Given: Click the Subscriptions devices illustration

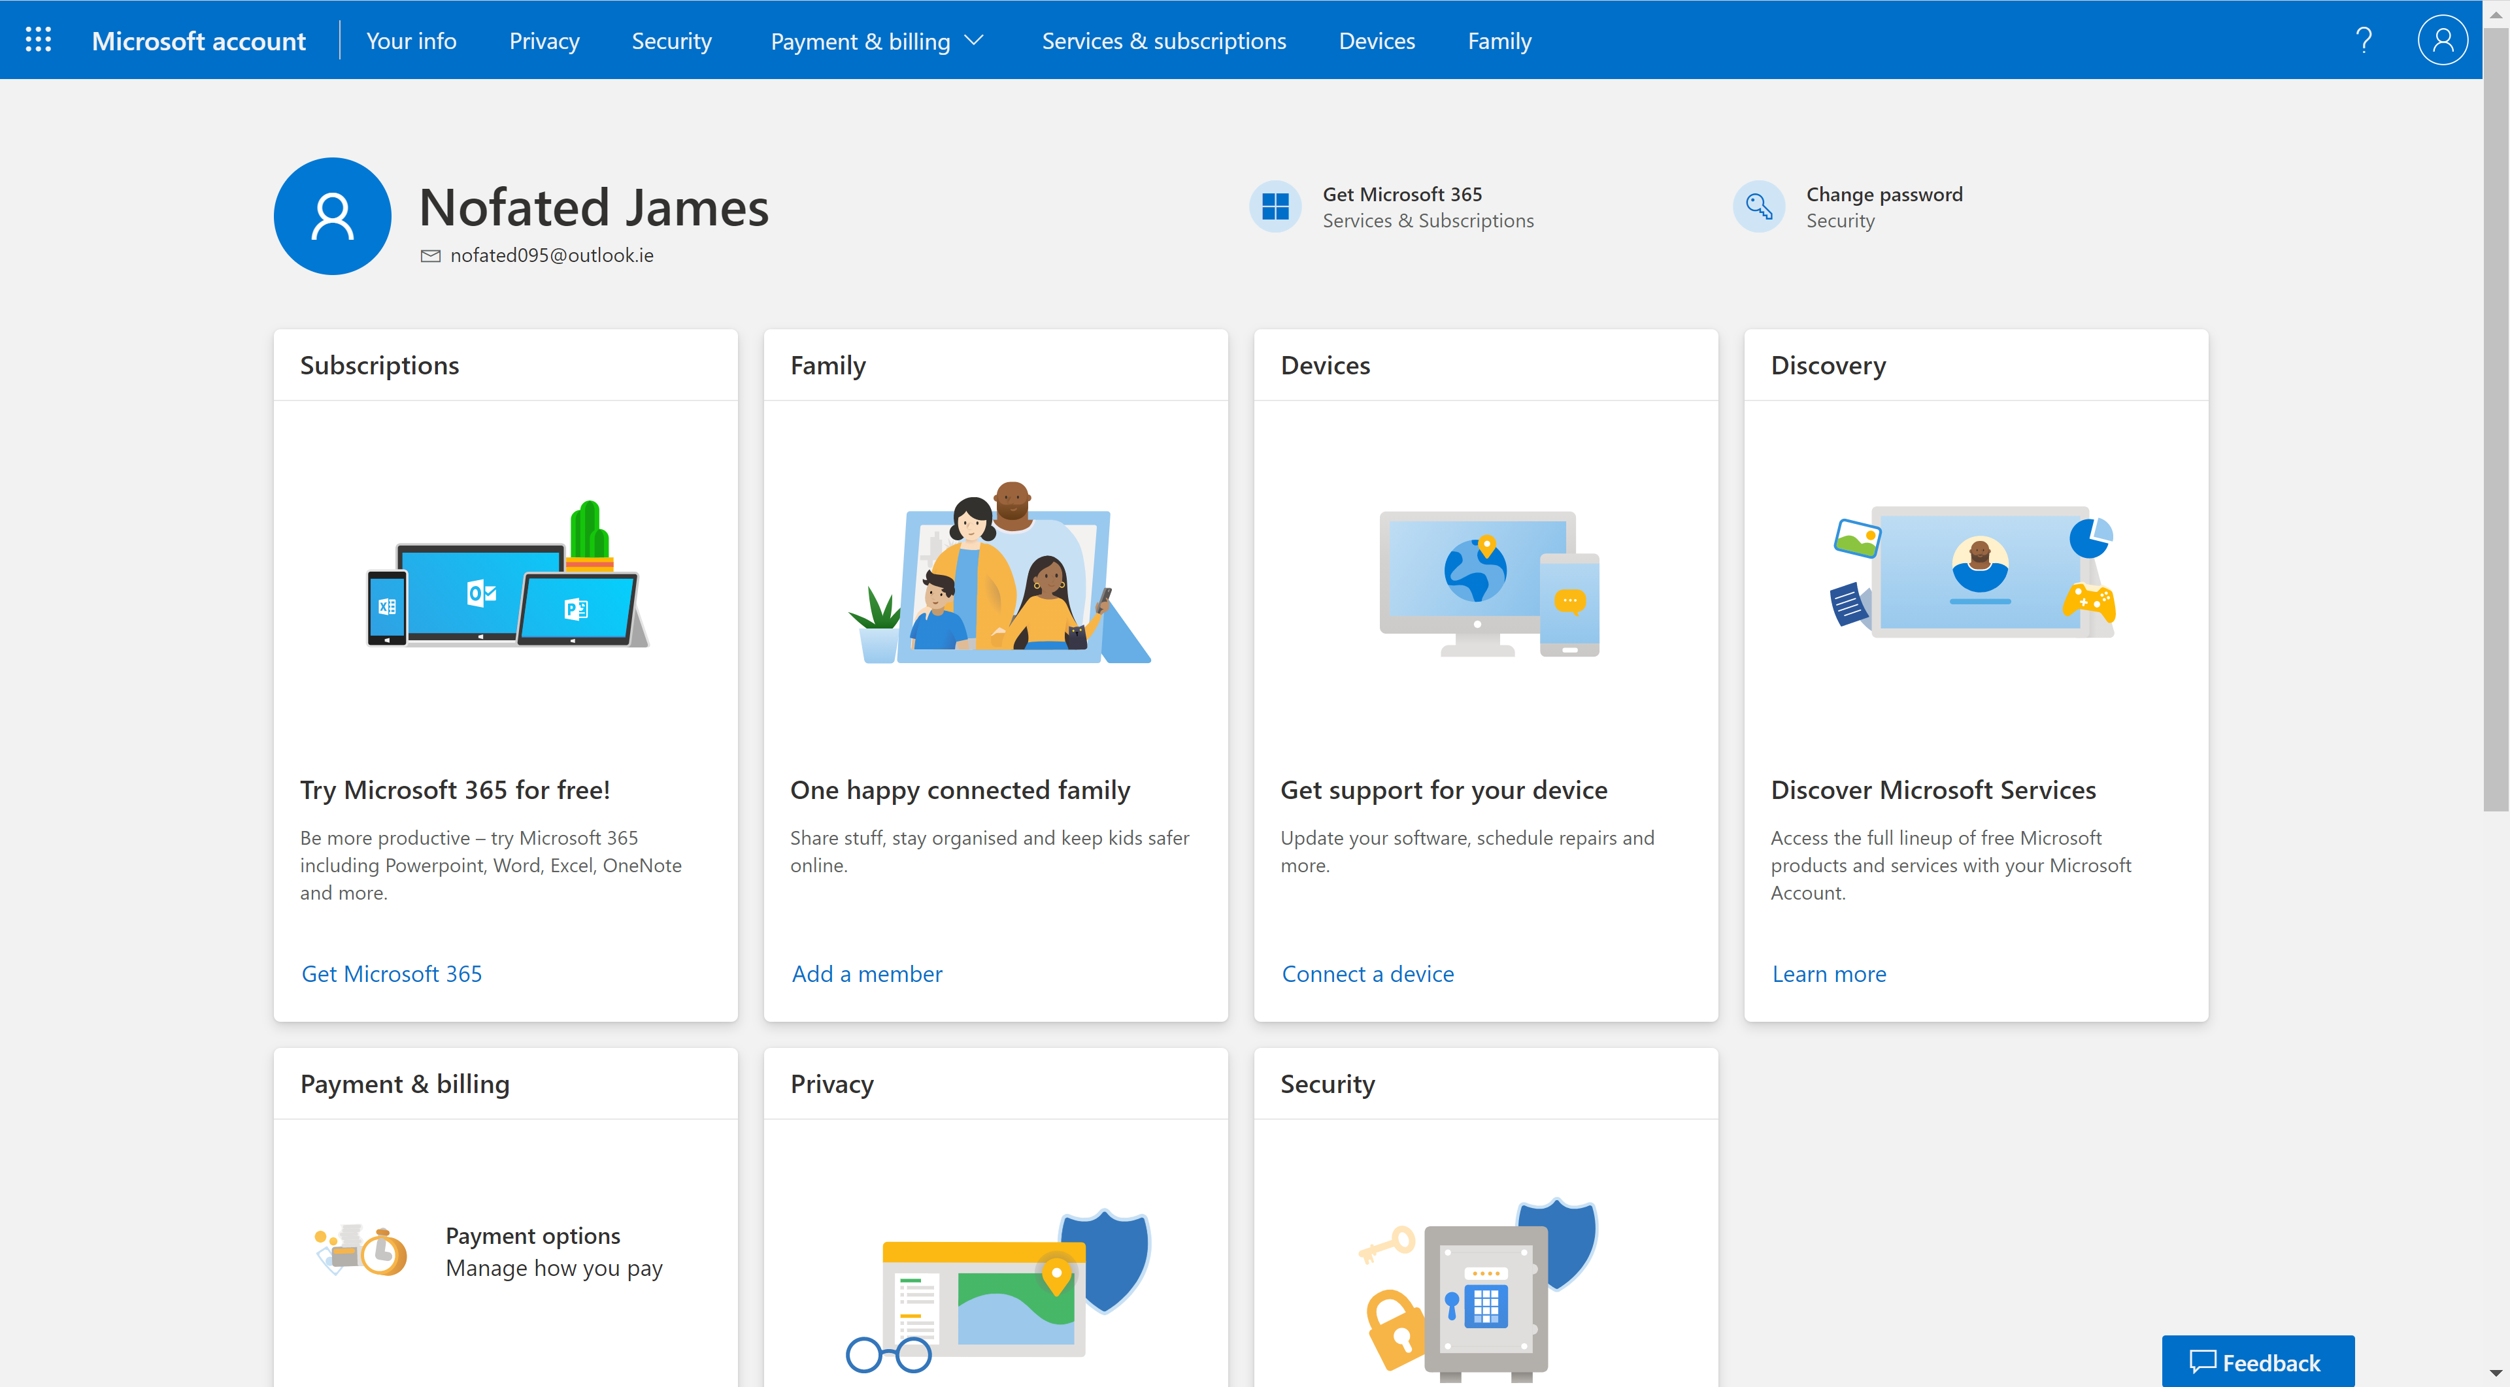Looking at the screenshot, I should coord(507,574).
